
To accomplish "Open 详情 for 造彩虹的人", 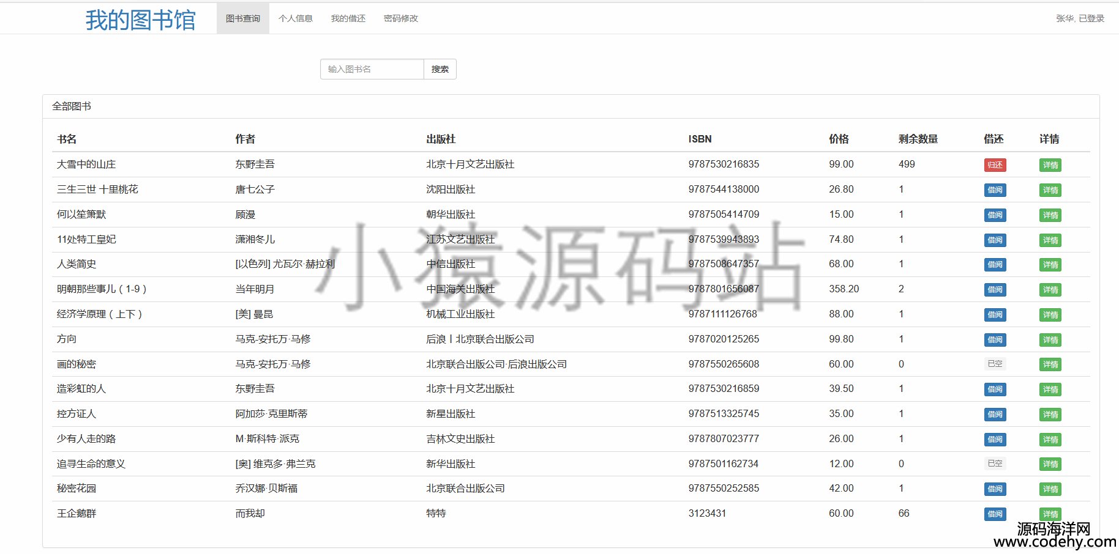I will pos(1050,390).
